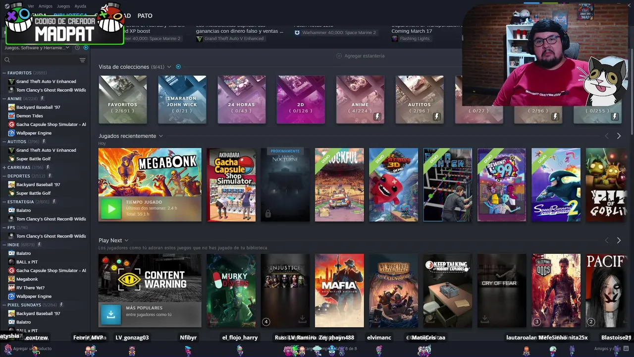634x357 pixels.
Task: Open the 2D collection tile
Action: tap(301, 99)
